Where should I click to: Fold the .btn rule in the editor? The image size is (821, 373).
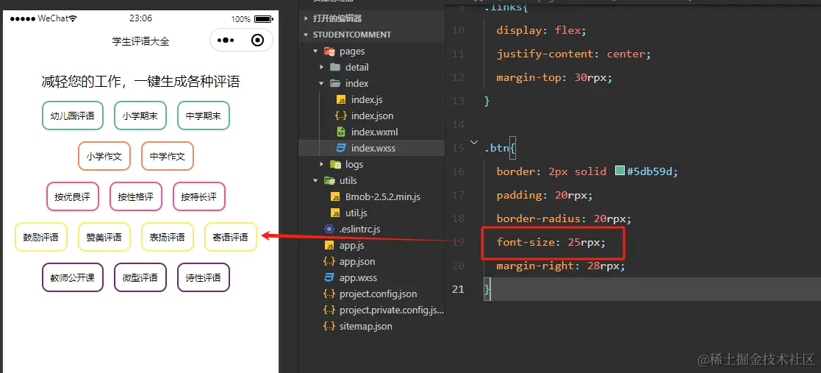pos(474,142)
